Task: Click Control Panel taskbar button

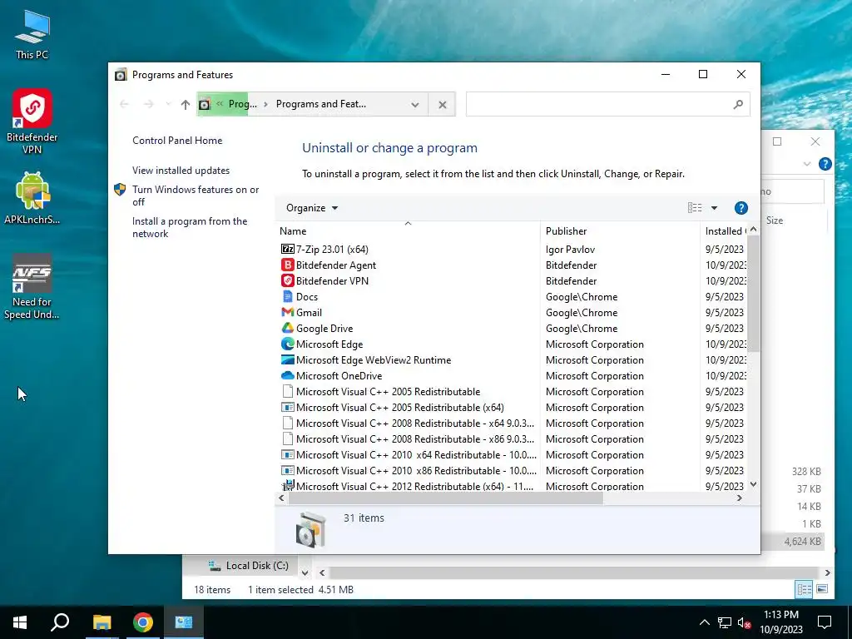Action: click(x=184, y=622)
